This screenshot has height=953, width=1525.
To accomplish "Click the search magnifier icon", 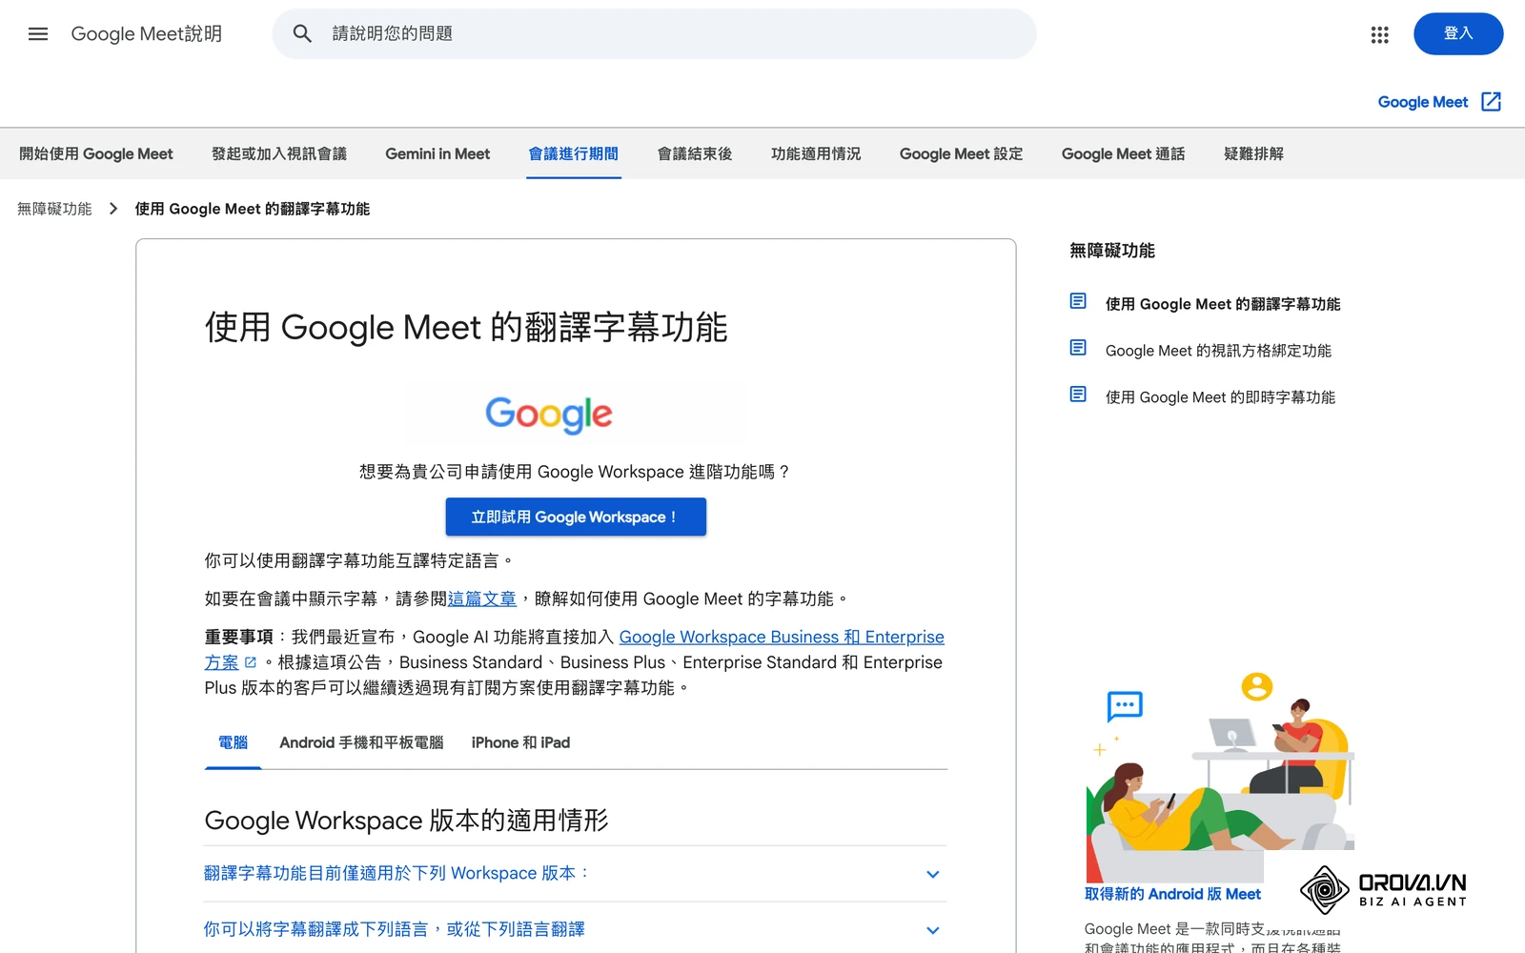I will coord(302,34).
